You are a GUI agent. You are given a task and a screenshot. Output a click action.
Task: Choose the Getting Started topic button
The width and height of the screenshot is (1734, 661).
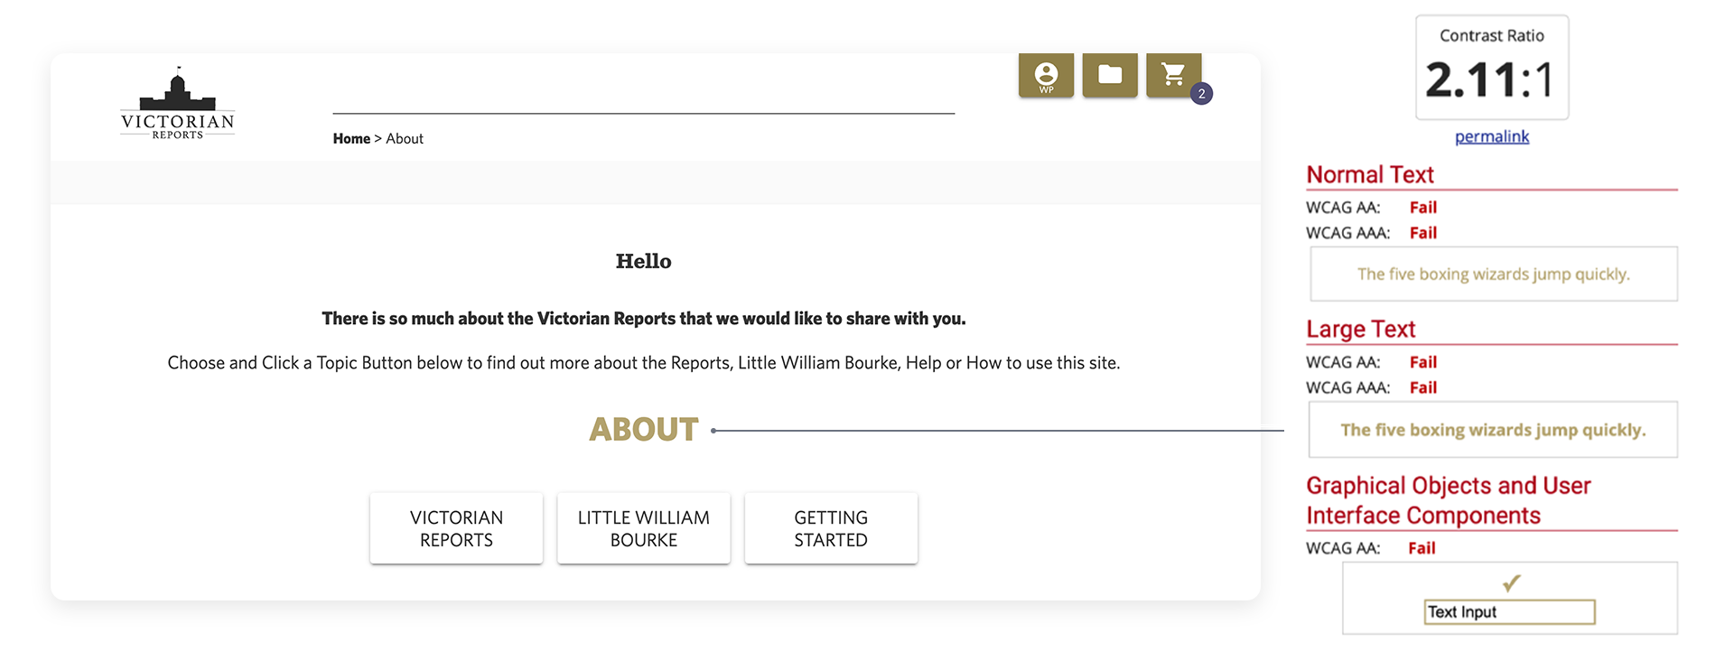tap(831, 528)
